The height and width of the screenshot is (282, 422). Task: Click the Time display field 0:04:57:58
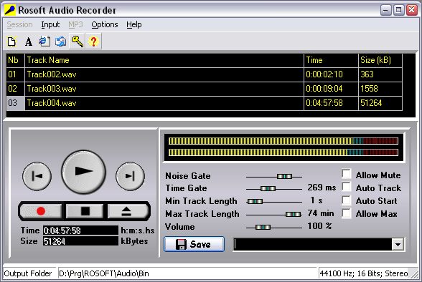80,230
